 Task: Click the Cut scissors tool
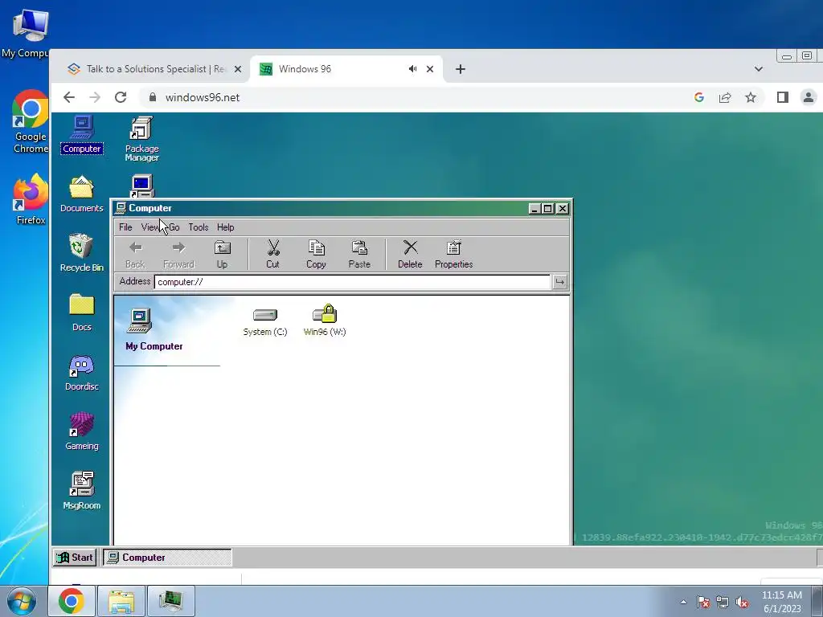point(273,255)
